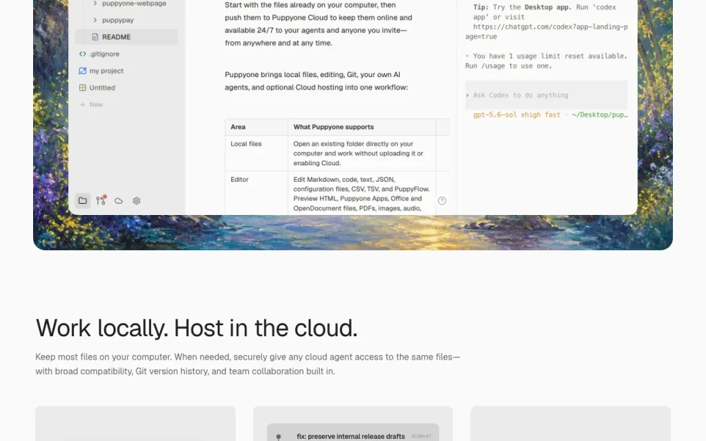The image size is (706, 441).
Task: Open the source control branch icon
Action: (x=101, y=201)
